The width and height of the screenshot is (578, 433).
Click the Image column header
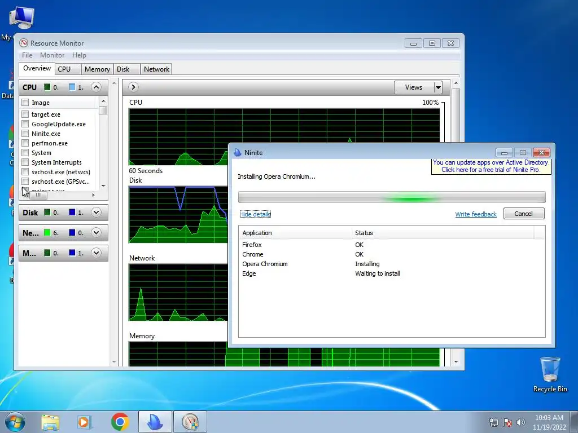(x=60, y=103)
